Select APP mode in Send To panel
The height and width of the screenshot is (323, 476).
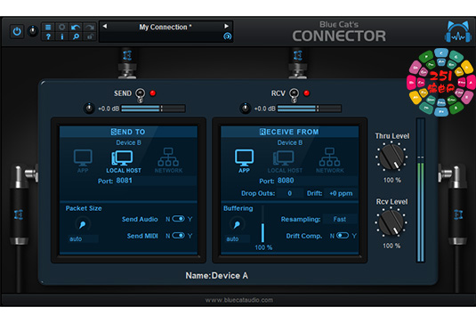(x=83, y=161)
